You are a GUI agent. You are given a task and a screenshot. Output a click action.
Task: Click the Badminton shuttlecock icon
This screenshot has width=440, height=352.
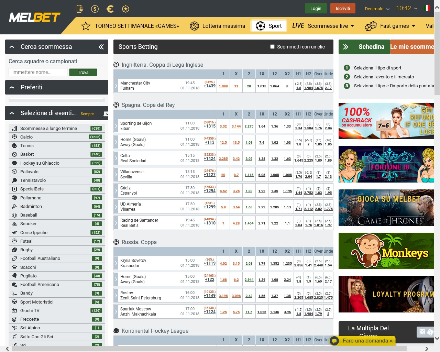(x=14, y=206)
